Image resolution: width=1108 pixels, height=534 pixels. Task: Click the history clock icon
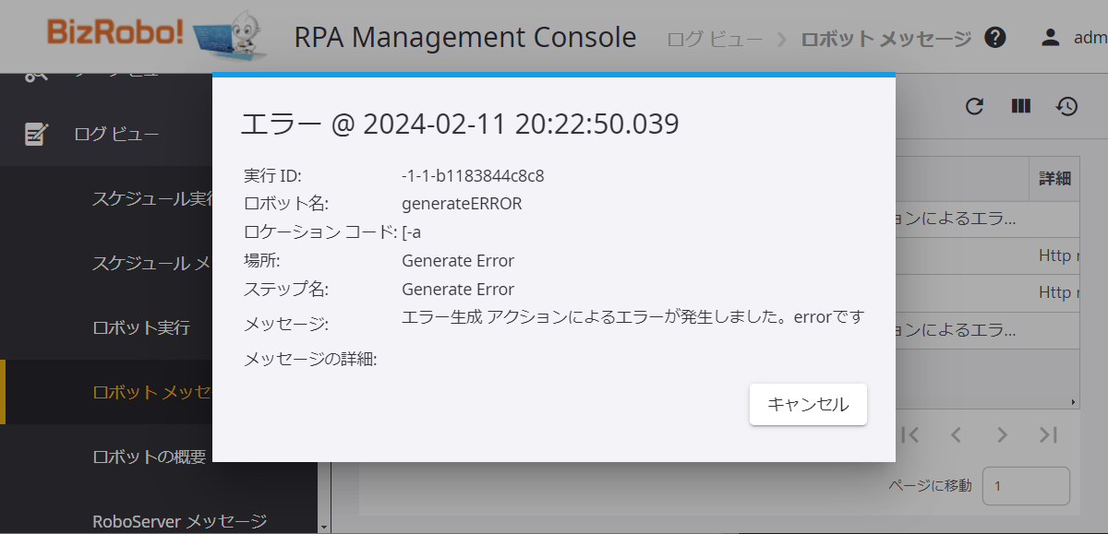[1066, 106]
